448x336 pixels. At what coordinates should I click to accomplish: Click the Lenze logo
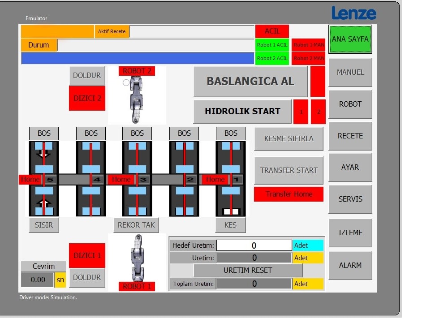[353, 13]
